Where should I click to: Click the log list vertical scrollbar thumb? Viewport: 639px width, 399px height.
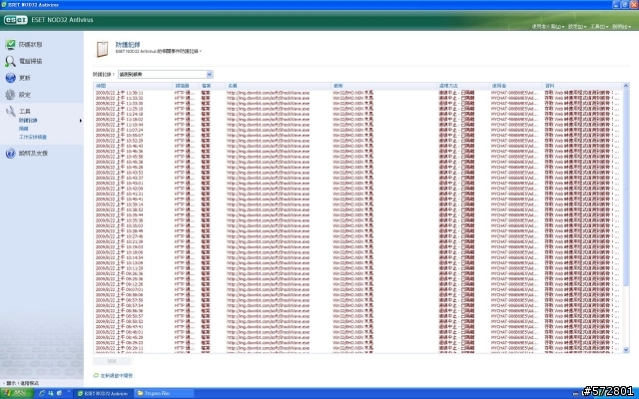[626, 188]
